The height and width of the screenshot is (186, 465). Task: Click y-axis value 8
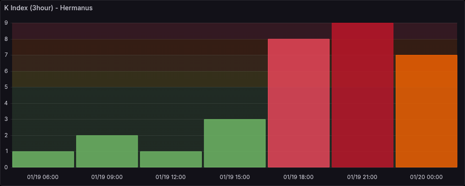(6, 39)
